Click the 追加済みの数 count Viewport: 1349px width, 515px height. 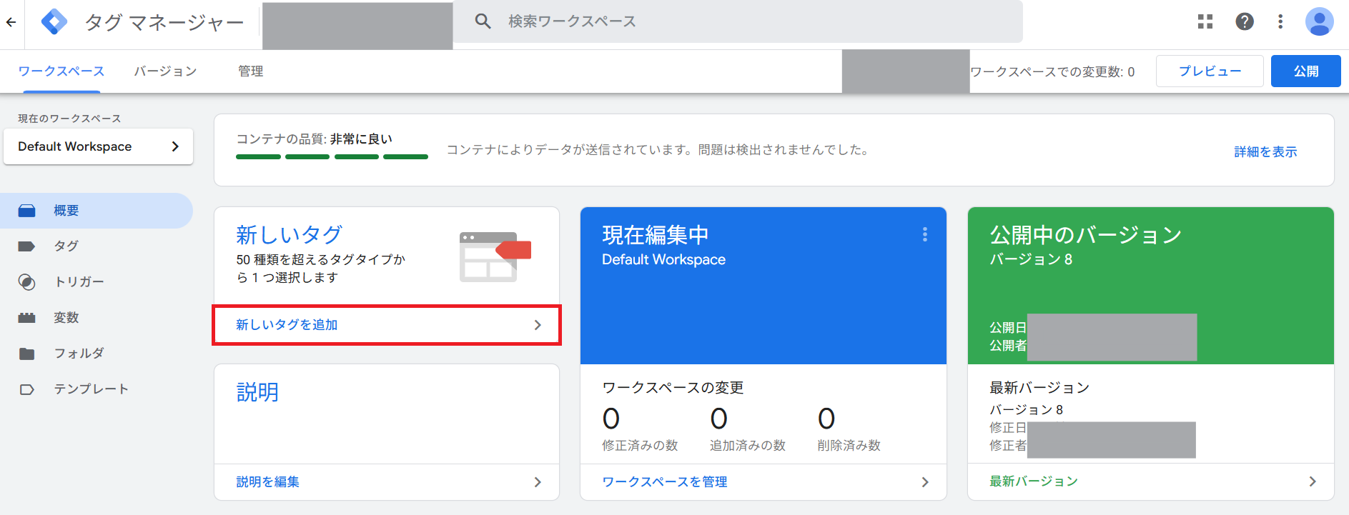click(719, 419)
